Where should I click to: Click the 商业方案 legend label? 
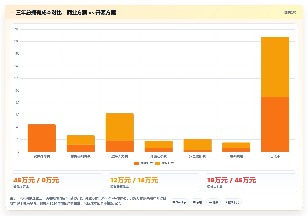[147, 163]
